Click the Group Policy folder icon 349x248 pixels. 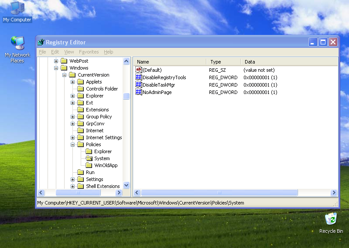tap(81, 117)
